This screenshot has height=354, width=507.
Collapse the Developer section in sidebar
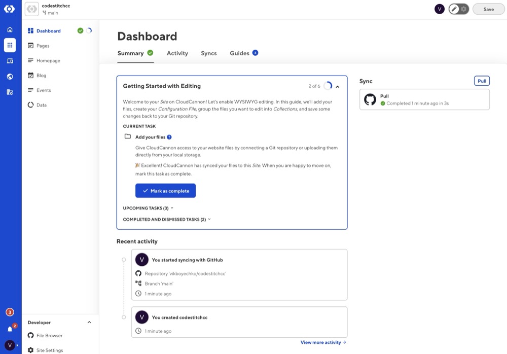coord(89,322)
